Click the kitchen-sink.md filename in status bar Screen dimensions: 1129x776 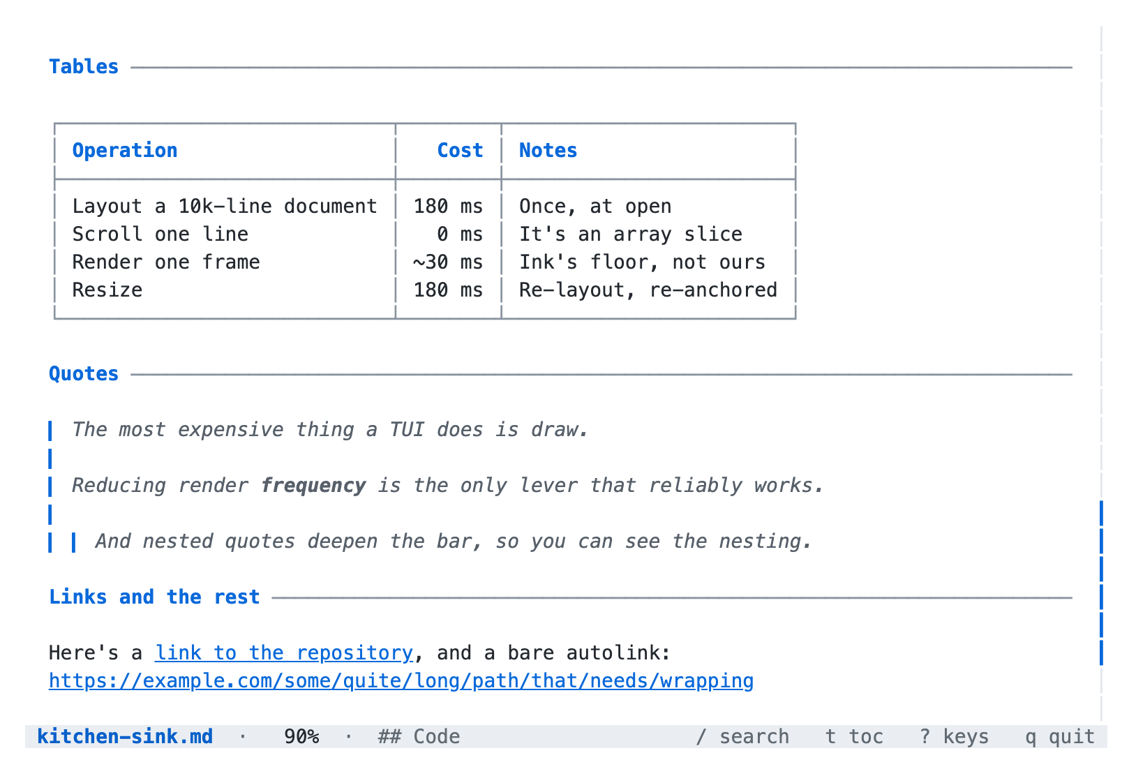pyautogui.click(x=125, y=736)
